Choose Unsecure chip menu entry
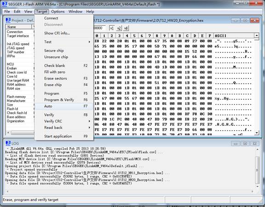265x207 pixels. point(64,57)
